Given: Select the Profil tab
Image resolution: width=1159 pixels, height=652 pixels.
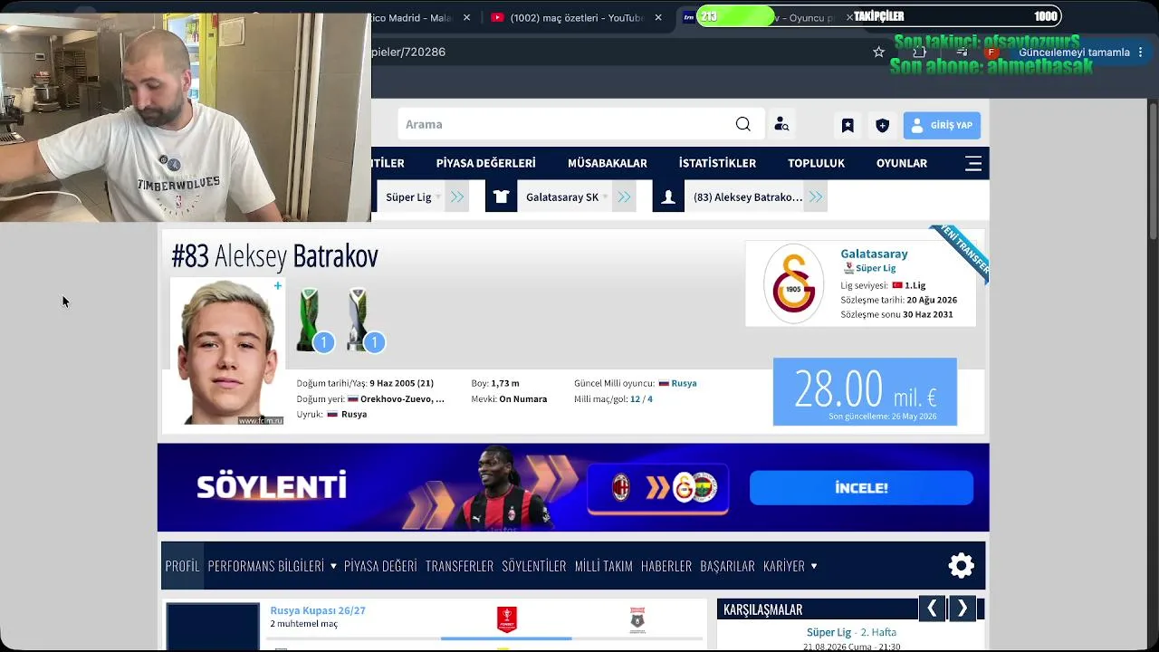Looking at the screenshot, I should [182, 566].
